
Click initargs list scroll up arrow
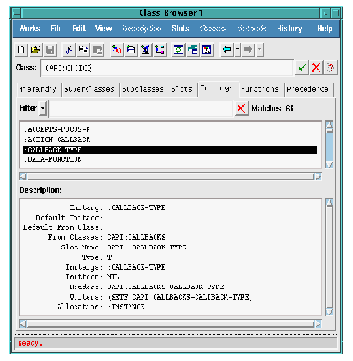(329, 125)
